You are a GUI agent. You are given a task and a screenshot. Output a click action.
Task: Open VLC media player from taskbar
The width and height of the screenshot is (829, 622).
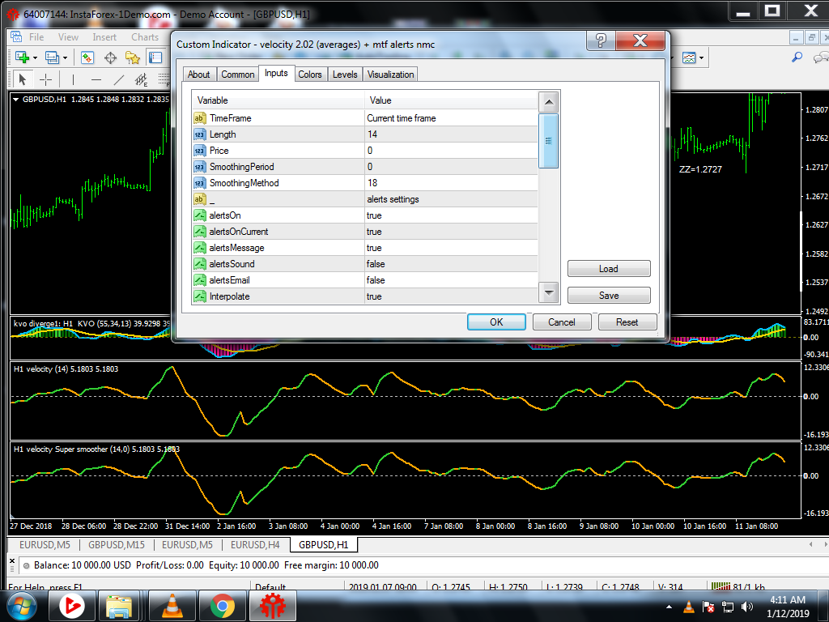(x=172, y=605)
